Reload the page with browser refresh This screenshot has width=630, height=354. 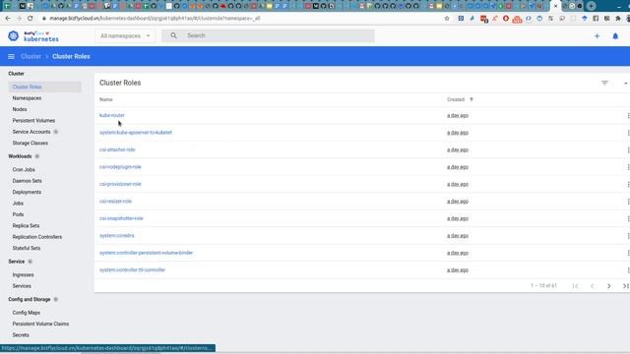point(31,18)
